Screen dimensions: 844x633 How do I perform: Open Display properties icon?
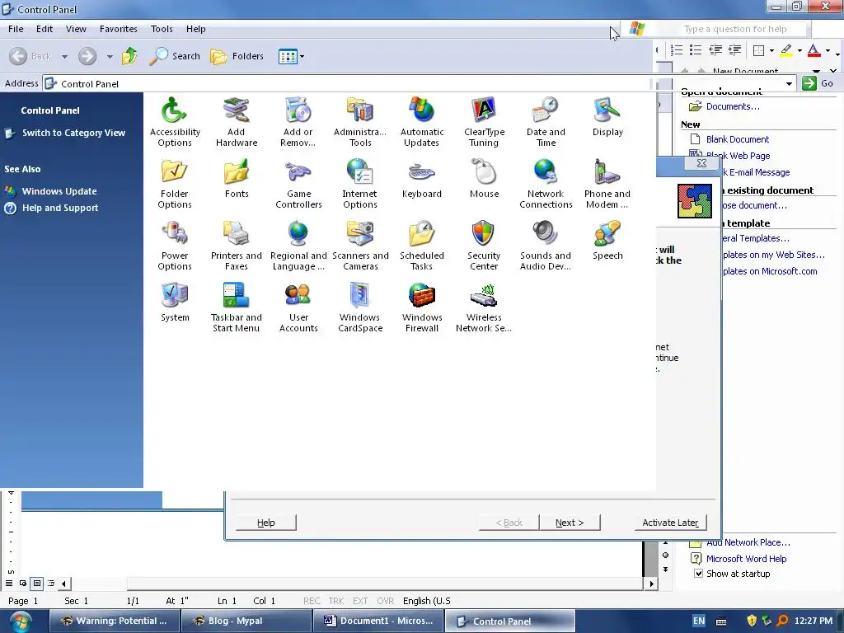pyautogui.click(x=607, y=117)
